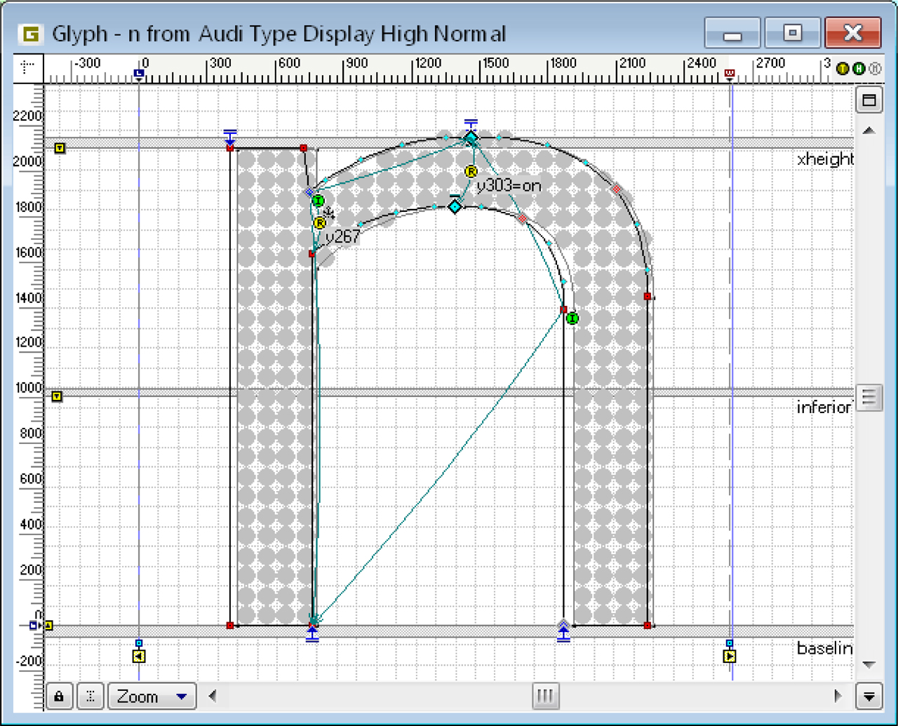This screenshot has height=726, width=898.
Task: Select the inferior zone yellow marker
Action: [57, 396]
